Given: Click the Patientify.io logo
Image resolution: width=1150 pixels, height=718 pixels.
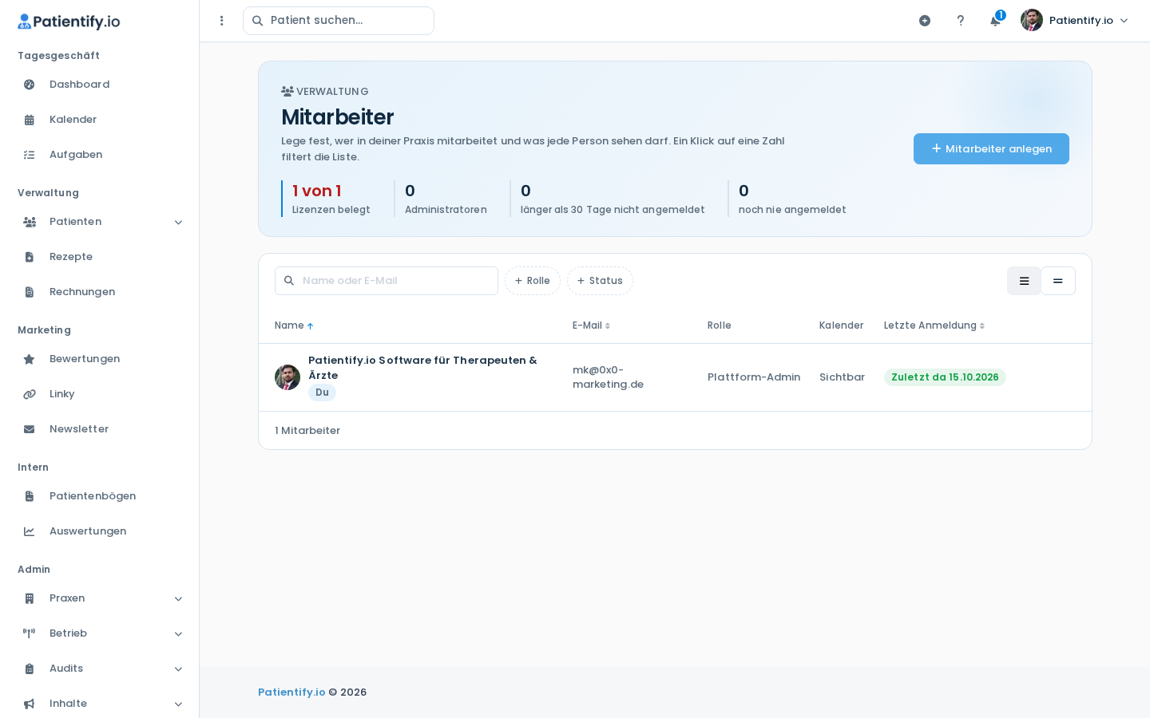Looking at the screenshot, I should [69, 22].
